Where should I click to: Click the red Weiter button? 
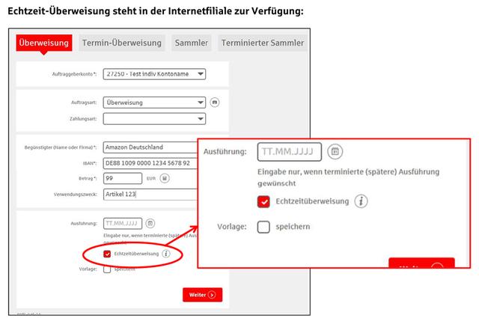pos(203,295)
